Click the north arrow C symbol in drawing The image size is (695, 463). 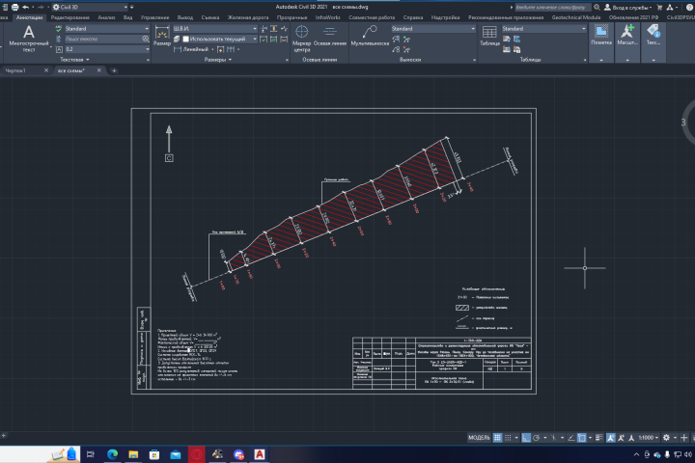point(169,158)
